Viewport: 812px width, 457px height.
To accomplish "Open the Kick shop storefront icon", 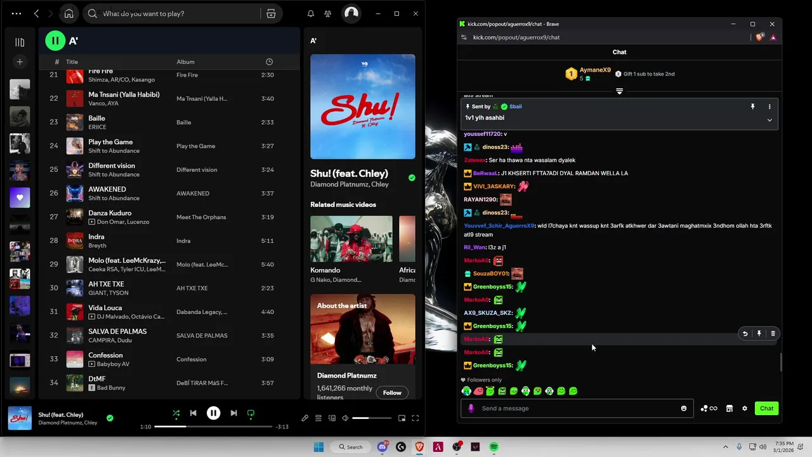I will tap(730, 408).
